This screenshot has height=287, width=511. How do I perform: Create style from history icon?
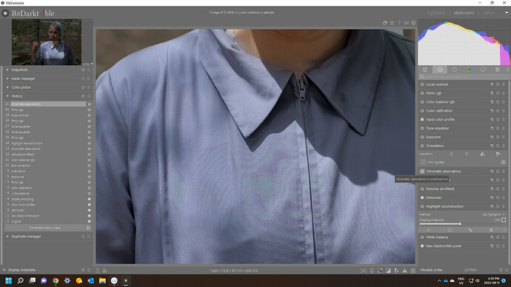(88, 228)
